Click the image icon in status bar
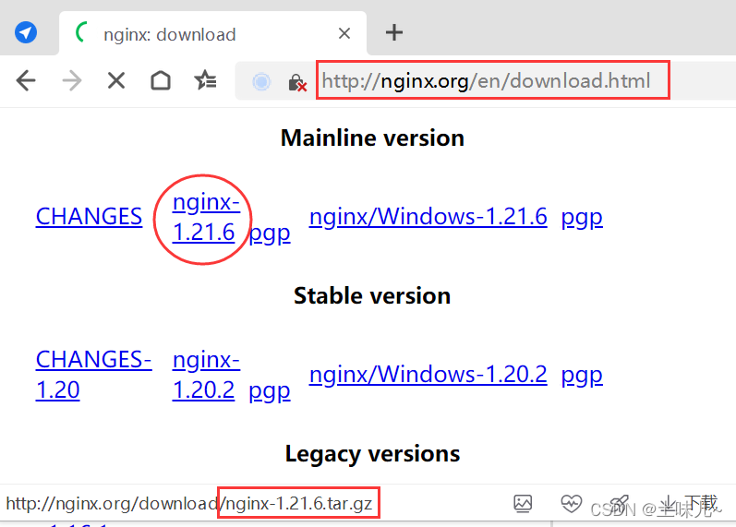Image resolution: width=736 pixels, height=527 pixels. (x=523, y=504)
